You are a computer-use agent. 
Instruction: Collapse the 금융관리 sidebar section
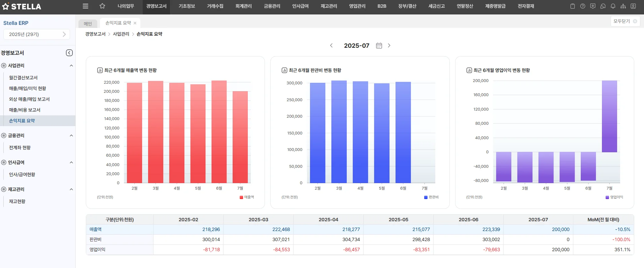[71, 136]
